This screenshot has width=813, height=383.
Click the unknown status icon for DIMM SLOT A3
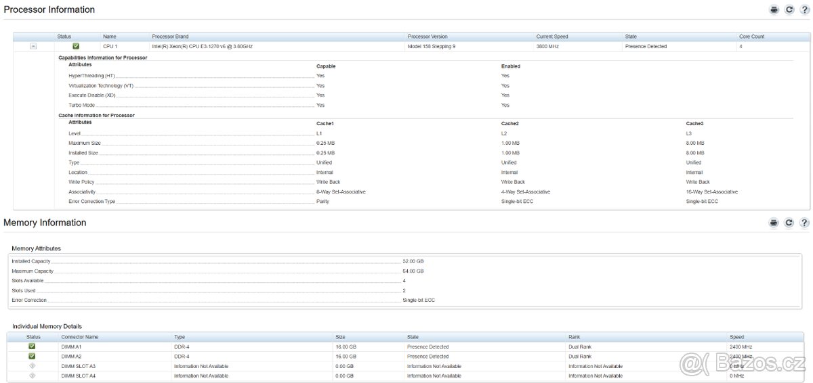click(x=32, y=365)
